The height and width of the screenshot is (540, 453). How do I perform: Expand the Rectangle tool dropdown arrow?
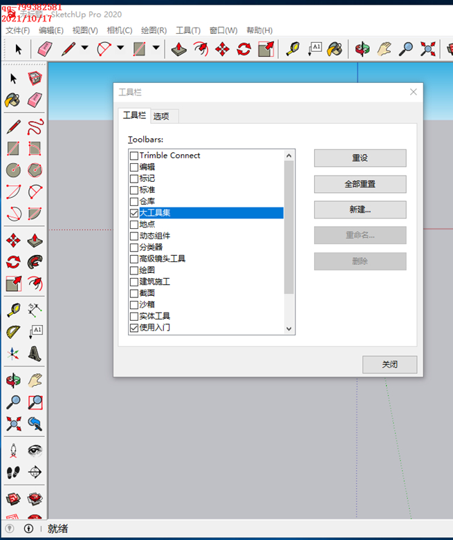pyautogui.click(x=156, y=48)
